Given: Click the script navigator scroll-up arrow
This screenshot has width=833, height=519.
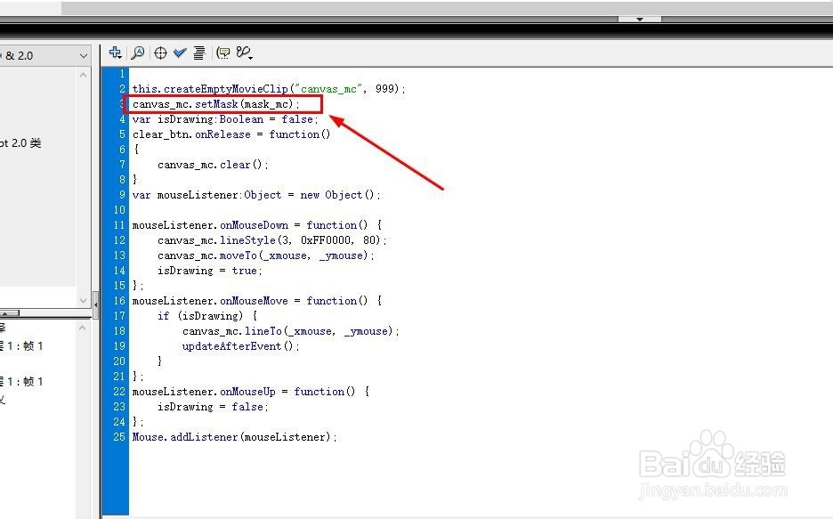Looking at the screenshot, I should click(83, 328).
